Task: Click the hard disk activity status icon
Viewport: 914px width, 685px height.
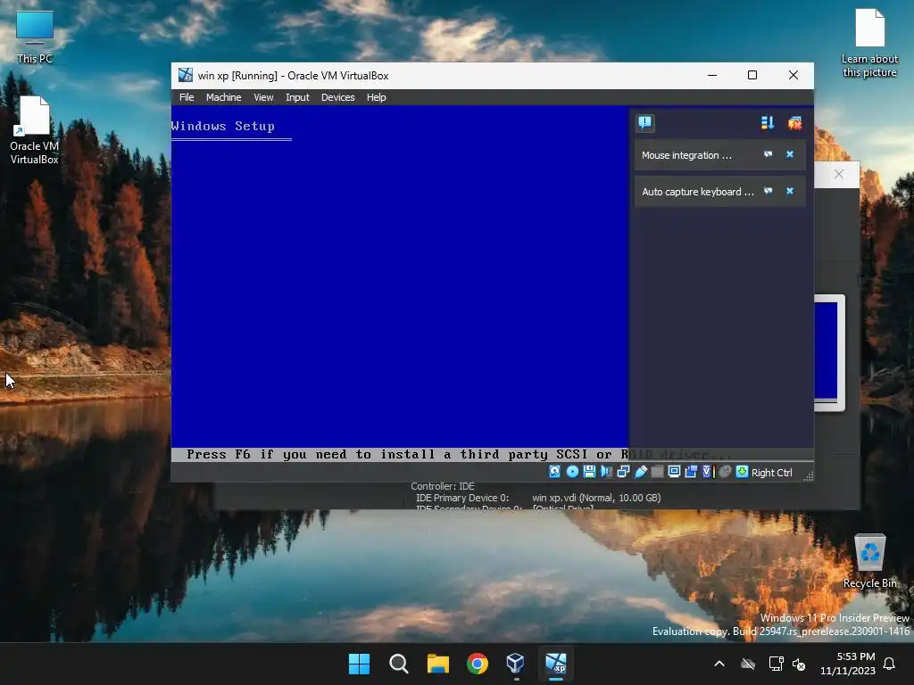Action: (554, 472)
